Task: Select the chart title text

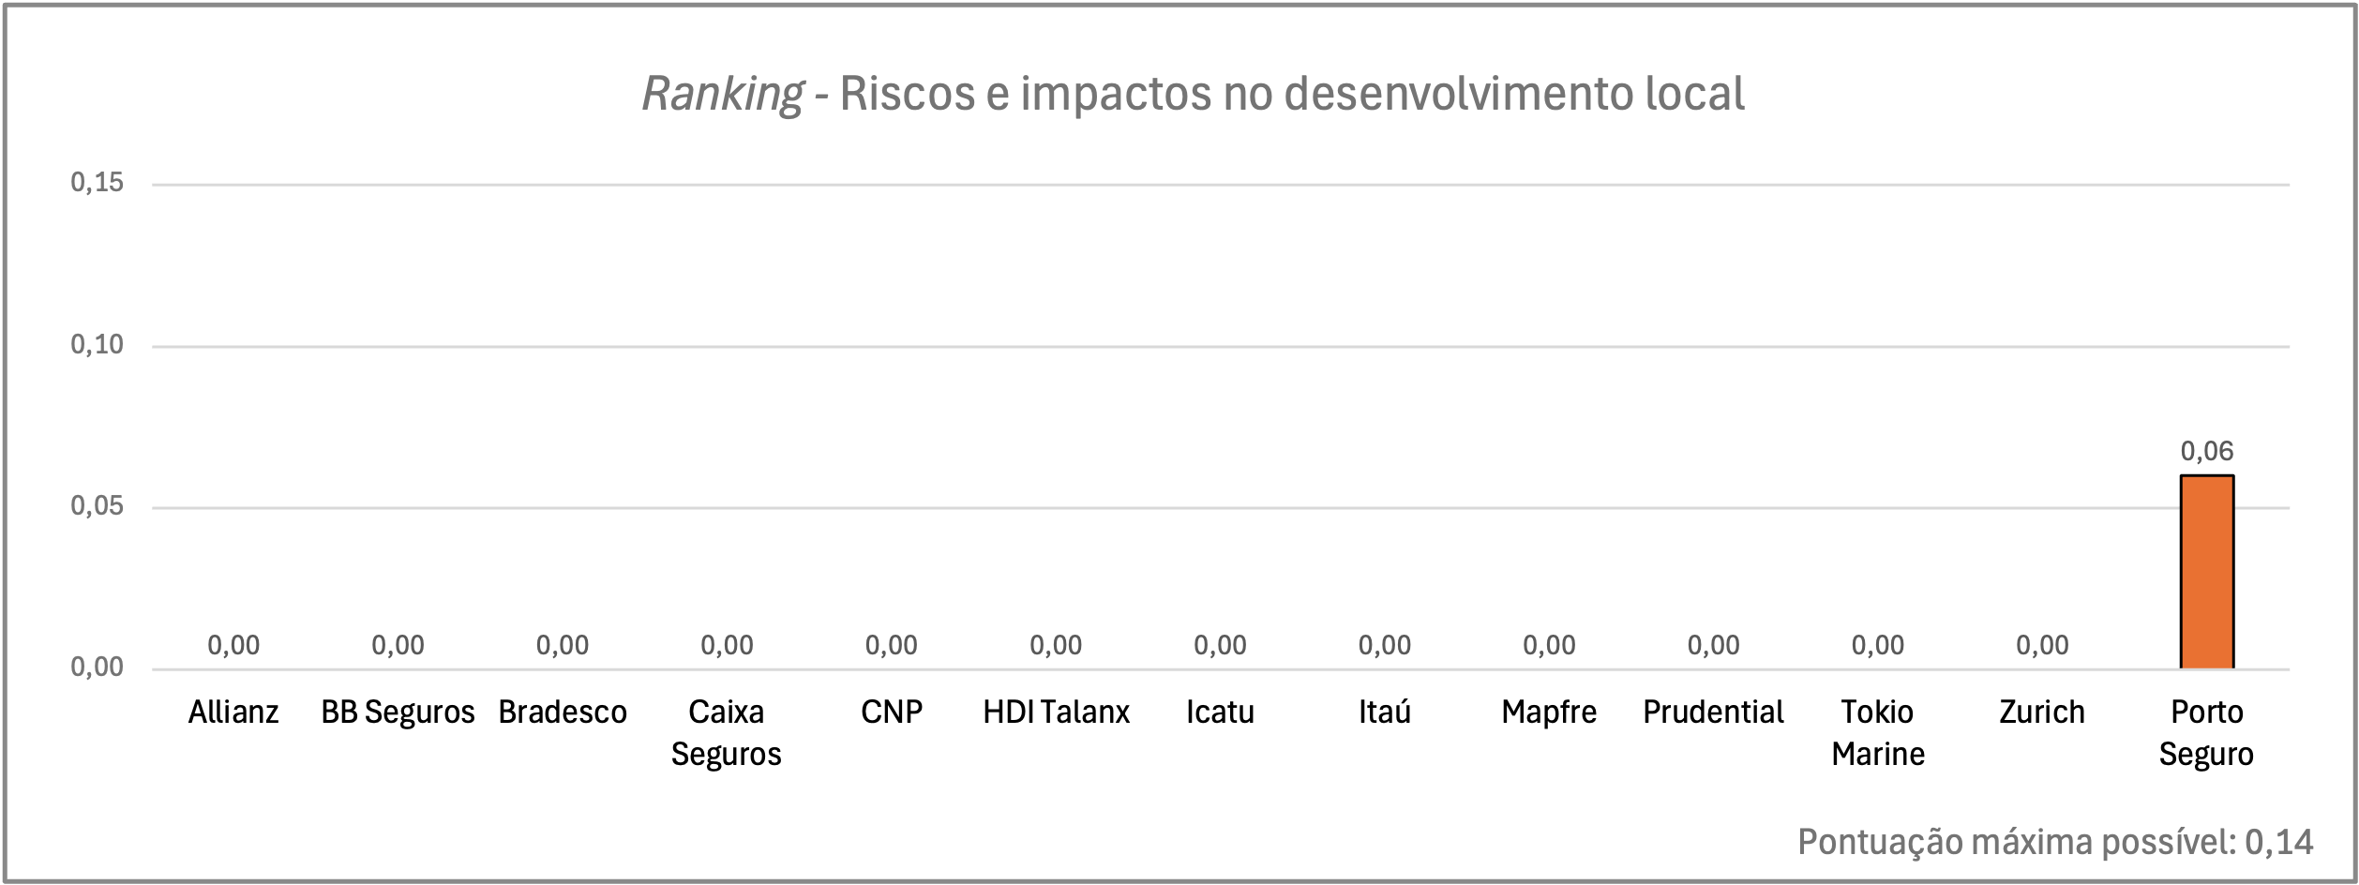Action: point(1193,94)
